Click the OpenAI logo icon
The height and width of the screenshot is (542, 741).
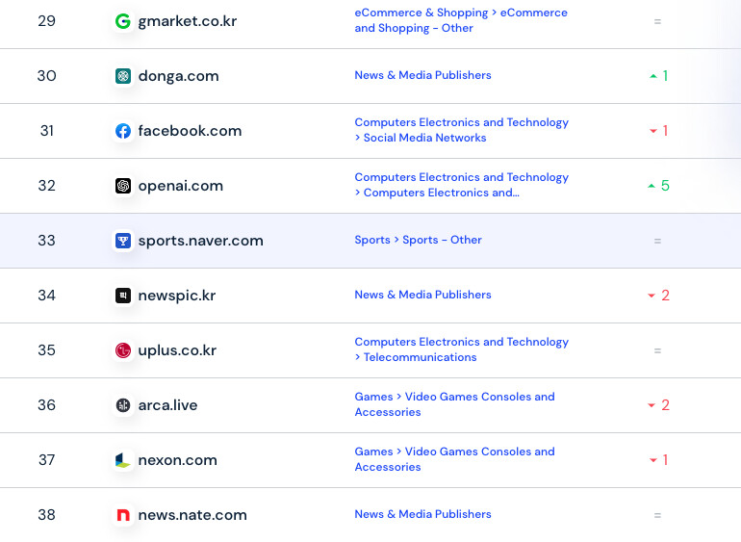coord(123,186)
